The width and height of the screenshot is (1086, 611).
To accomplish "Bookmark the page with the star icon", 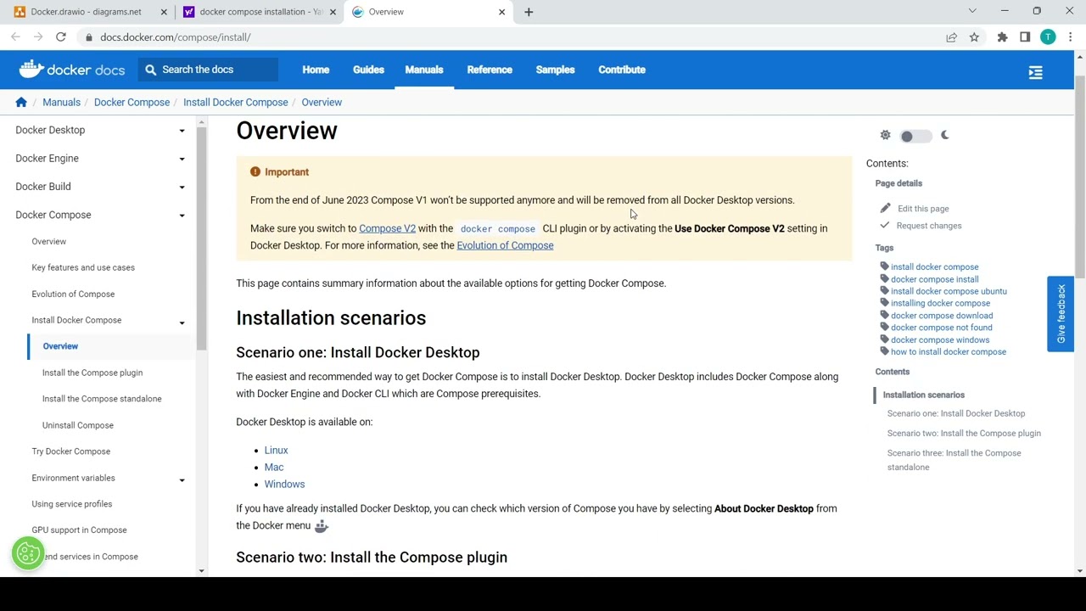I will 974,36.
